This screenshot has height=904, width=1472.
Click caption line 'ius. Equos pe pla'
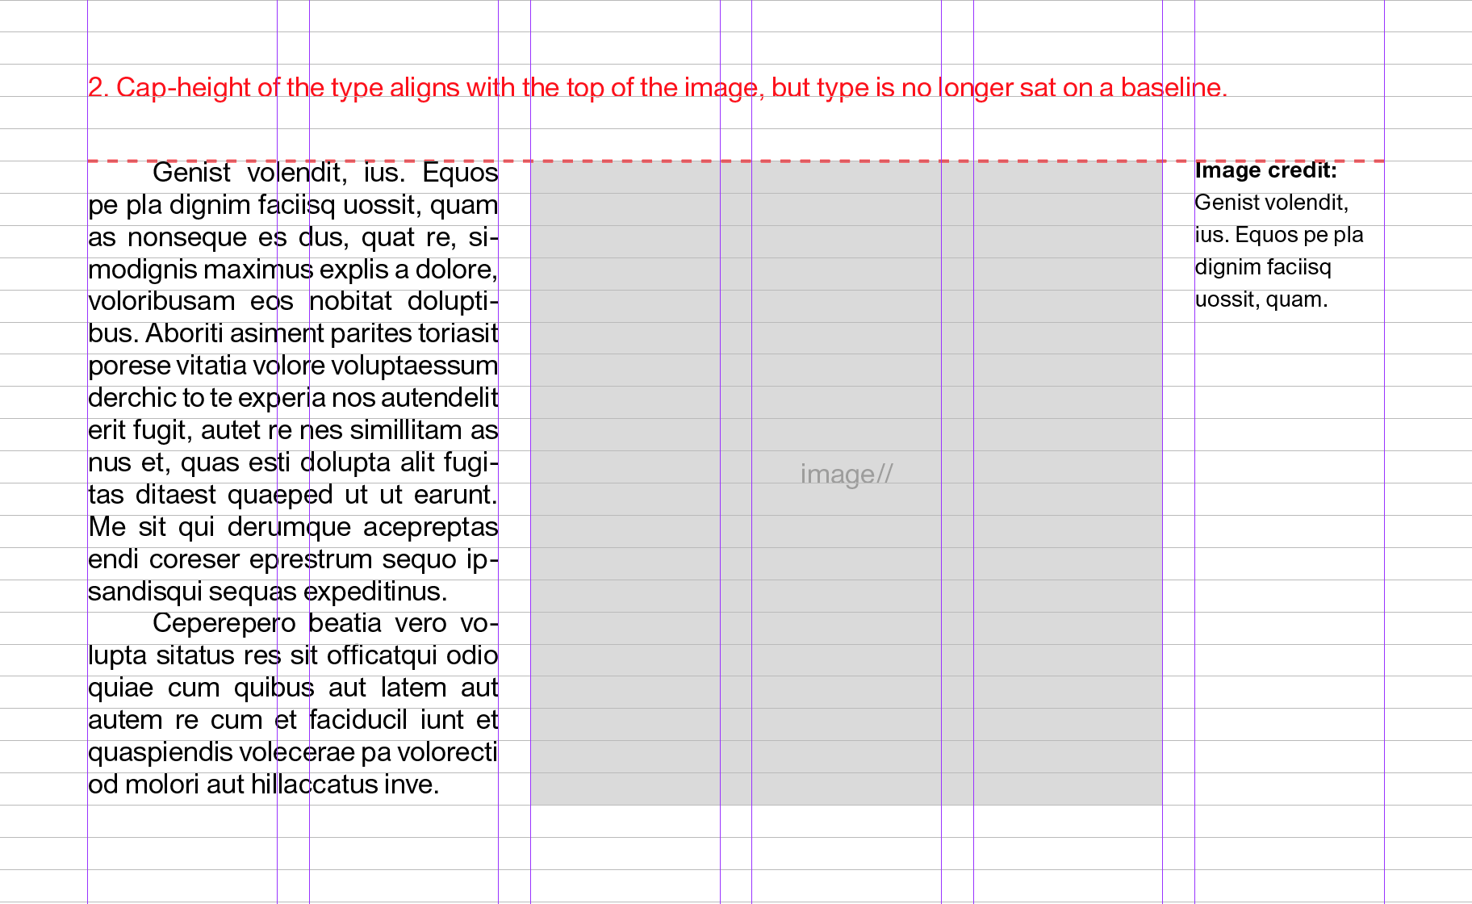(x=1279, y=236)
